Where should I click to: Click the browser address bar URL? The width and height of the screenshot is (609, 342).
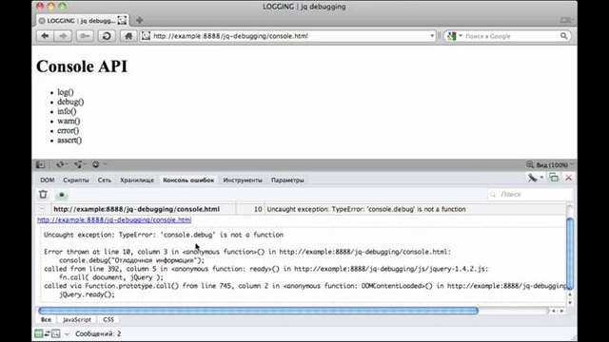click(230, 36)
